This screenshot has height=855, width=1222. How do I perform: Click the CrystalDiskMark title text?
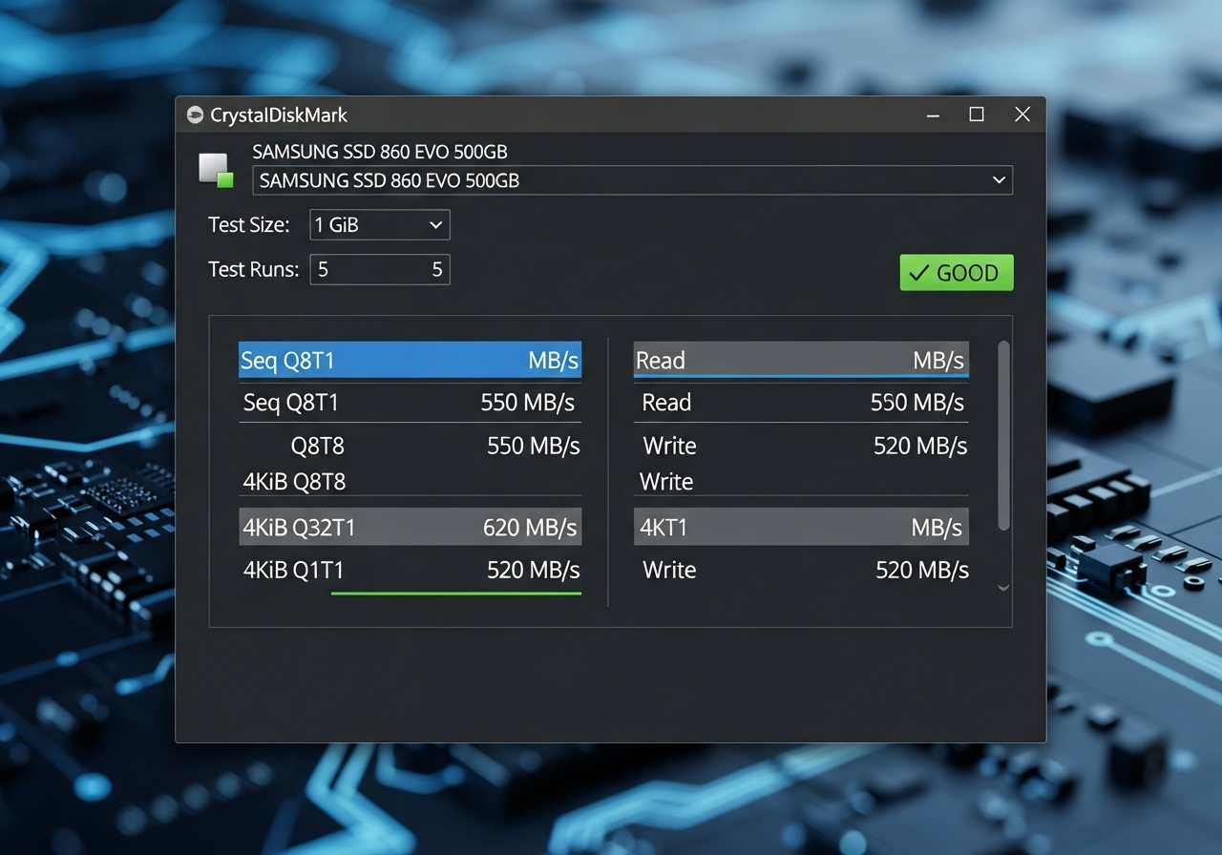(279, 115)
